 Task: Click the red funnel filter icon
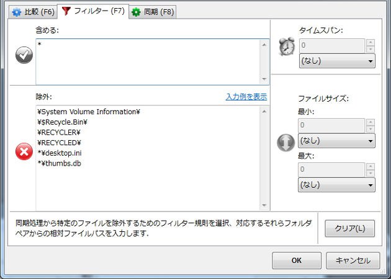pos(66,11)
